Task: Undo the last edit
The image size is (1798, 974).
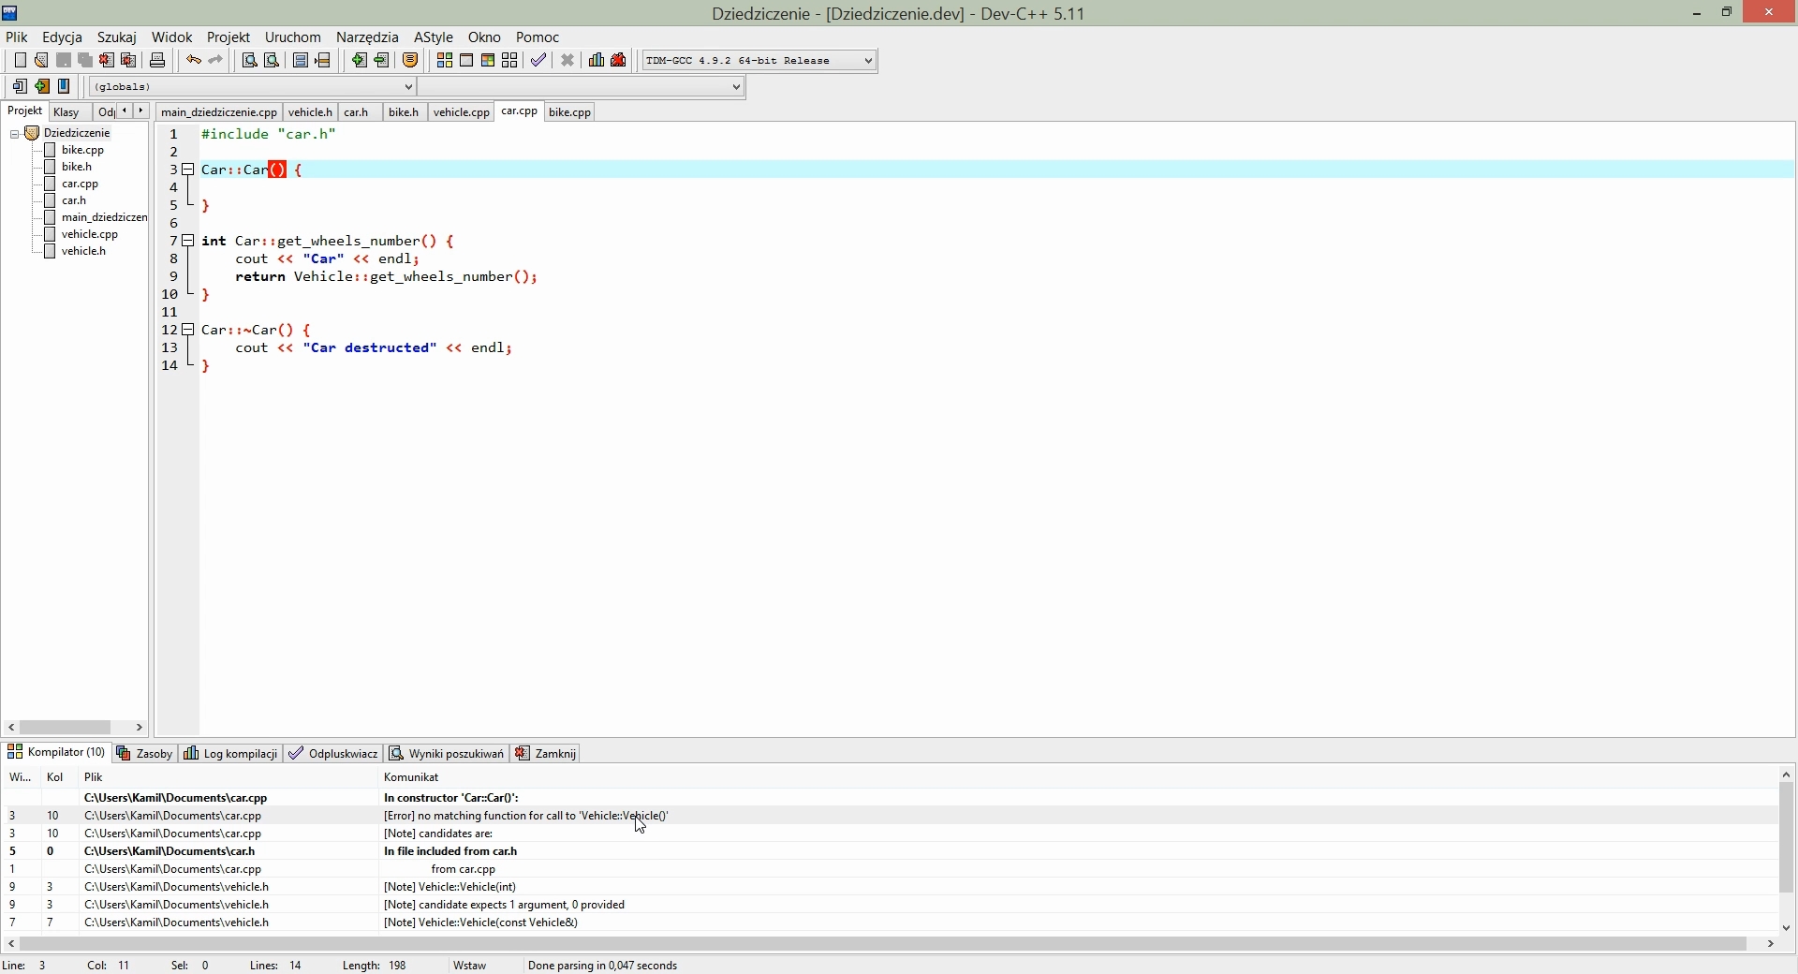Action: pos(193,60)
